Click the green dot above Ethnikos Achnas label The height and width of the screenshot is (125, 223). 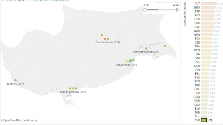[146, 49]
